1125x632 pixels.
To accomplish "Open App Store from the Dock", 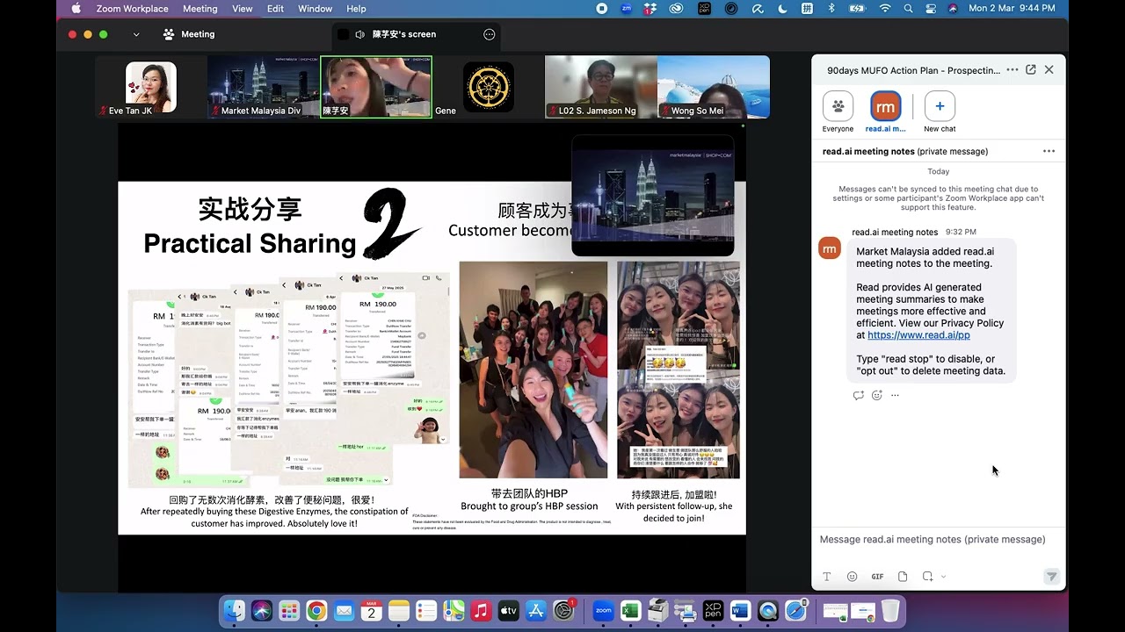I will coord(536,610).
